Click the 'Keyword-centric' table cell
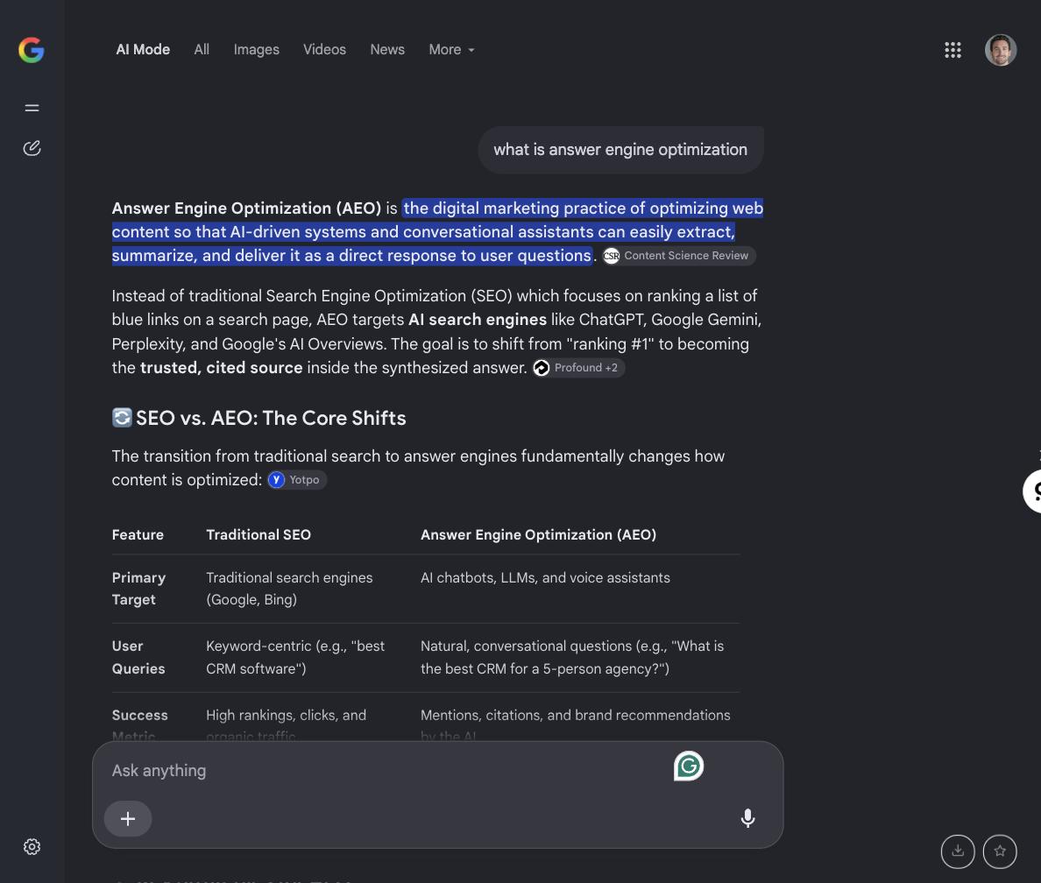 (295, 657)
